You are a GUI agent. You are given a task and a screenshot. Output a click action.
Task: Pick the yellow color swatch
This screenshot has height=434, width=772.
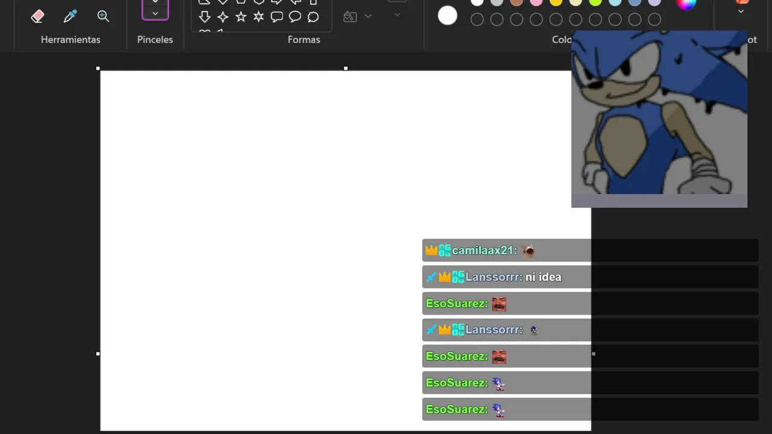pyautogui.click(x=555, y=2)
